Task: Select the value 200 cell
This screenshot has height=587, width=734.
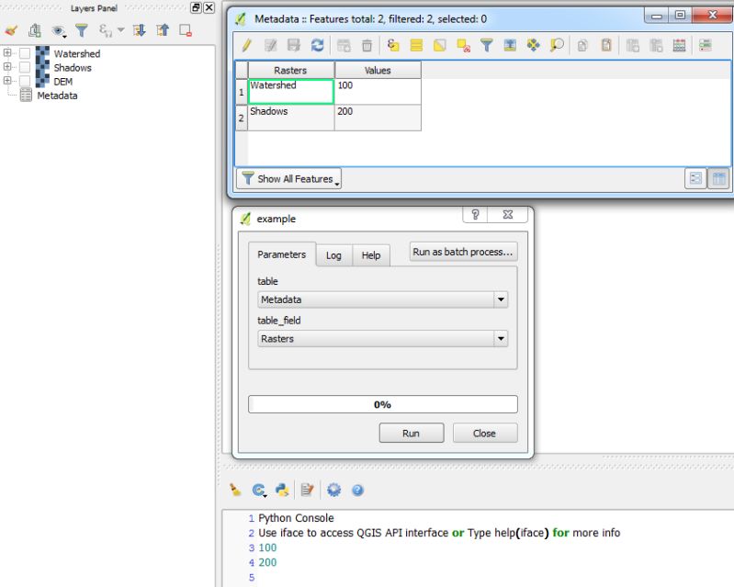Action: (x=378, y=118)
